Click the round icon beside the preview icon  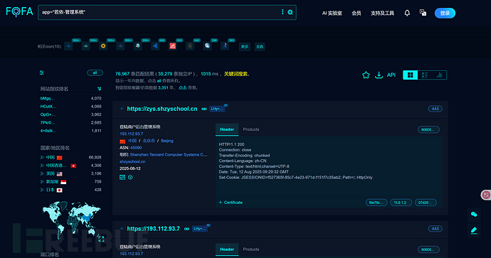130,177
